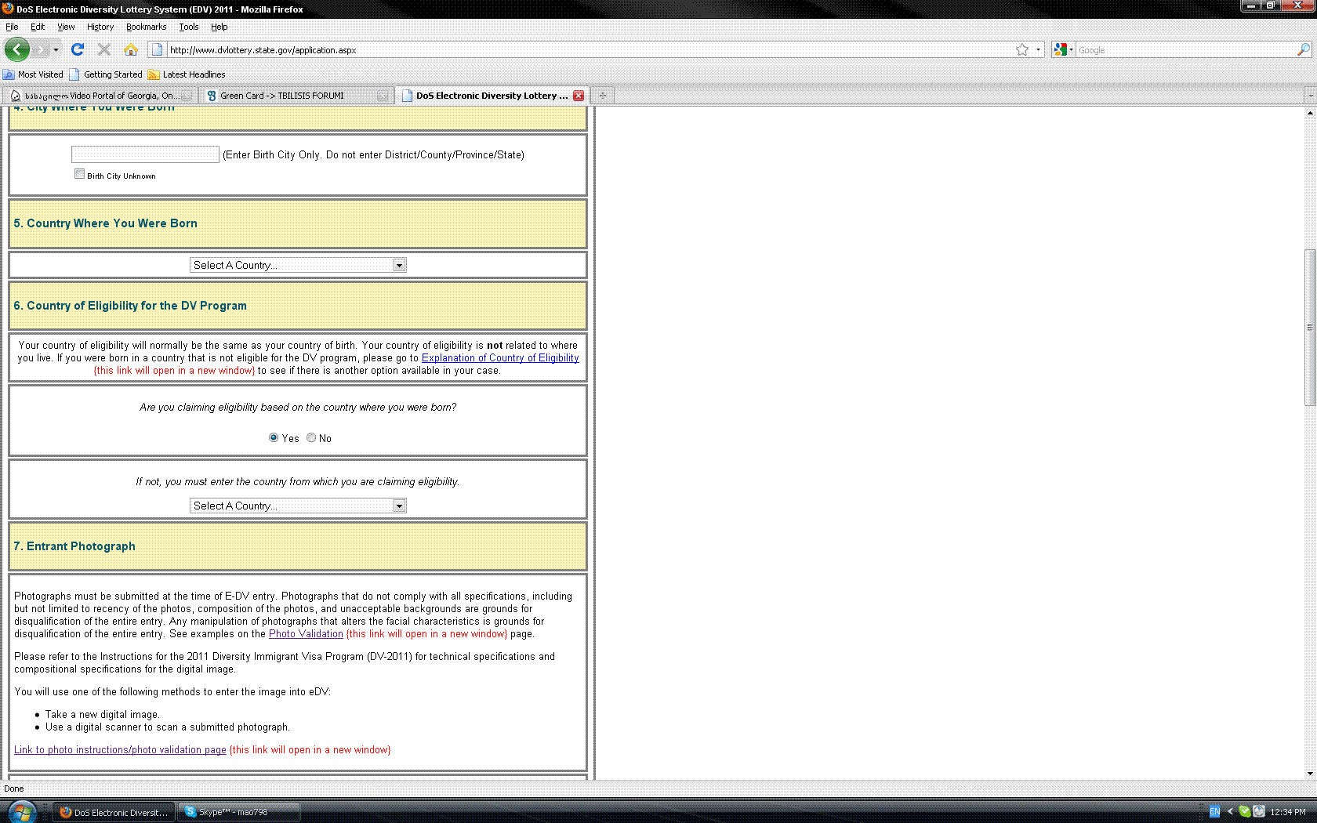The image size is (1317, 823).
Task: Open the File menu
Action: point(12,27)
